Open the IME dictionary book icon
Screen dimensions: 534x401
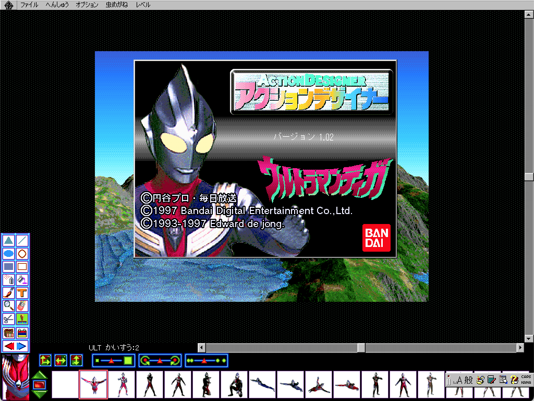click(491, 380)
